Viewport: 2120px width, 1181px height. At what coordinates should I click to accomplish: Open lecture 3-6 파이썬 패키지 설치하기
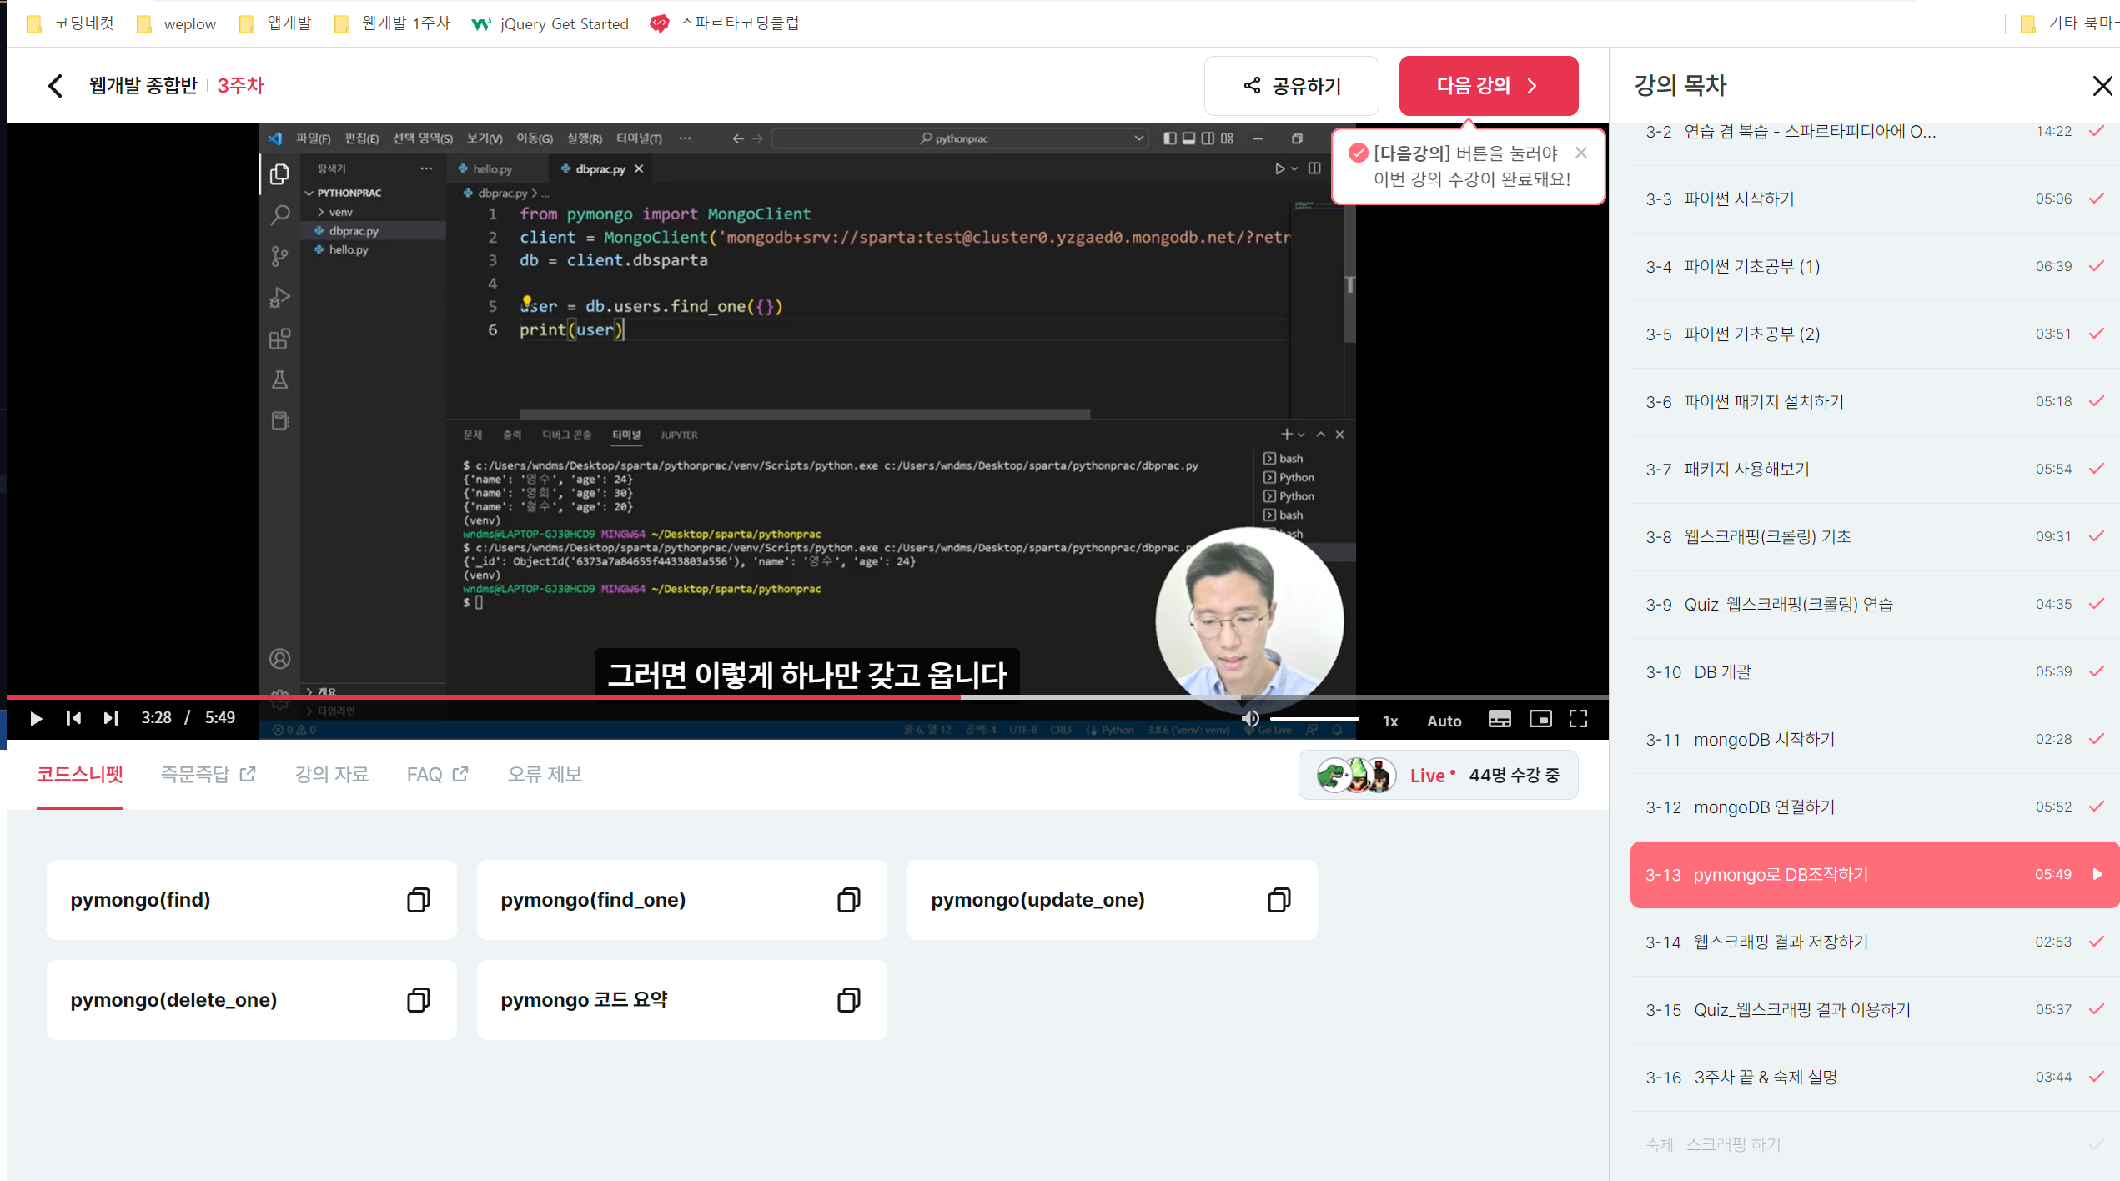click(x=1875, y=402)
